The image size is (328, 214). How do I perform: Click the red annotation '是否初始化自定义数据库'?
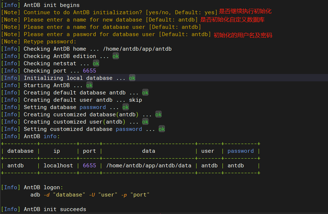tap(232, 20)
